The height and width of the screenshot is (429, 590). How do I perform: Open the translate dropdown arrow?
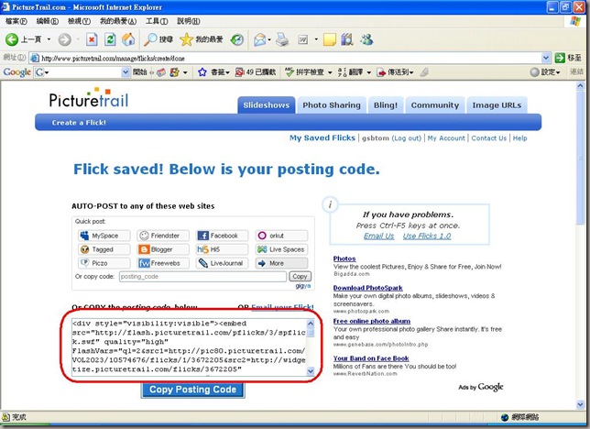(368, 72)
